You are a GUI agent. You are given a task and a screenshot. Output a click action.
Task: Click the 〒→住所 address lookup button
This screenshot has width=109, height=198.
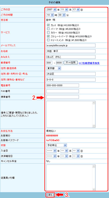click(71, 63)
